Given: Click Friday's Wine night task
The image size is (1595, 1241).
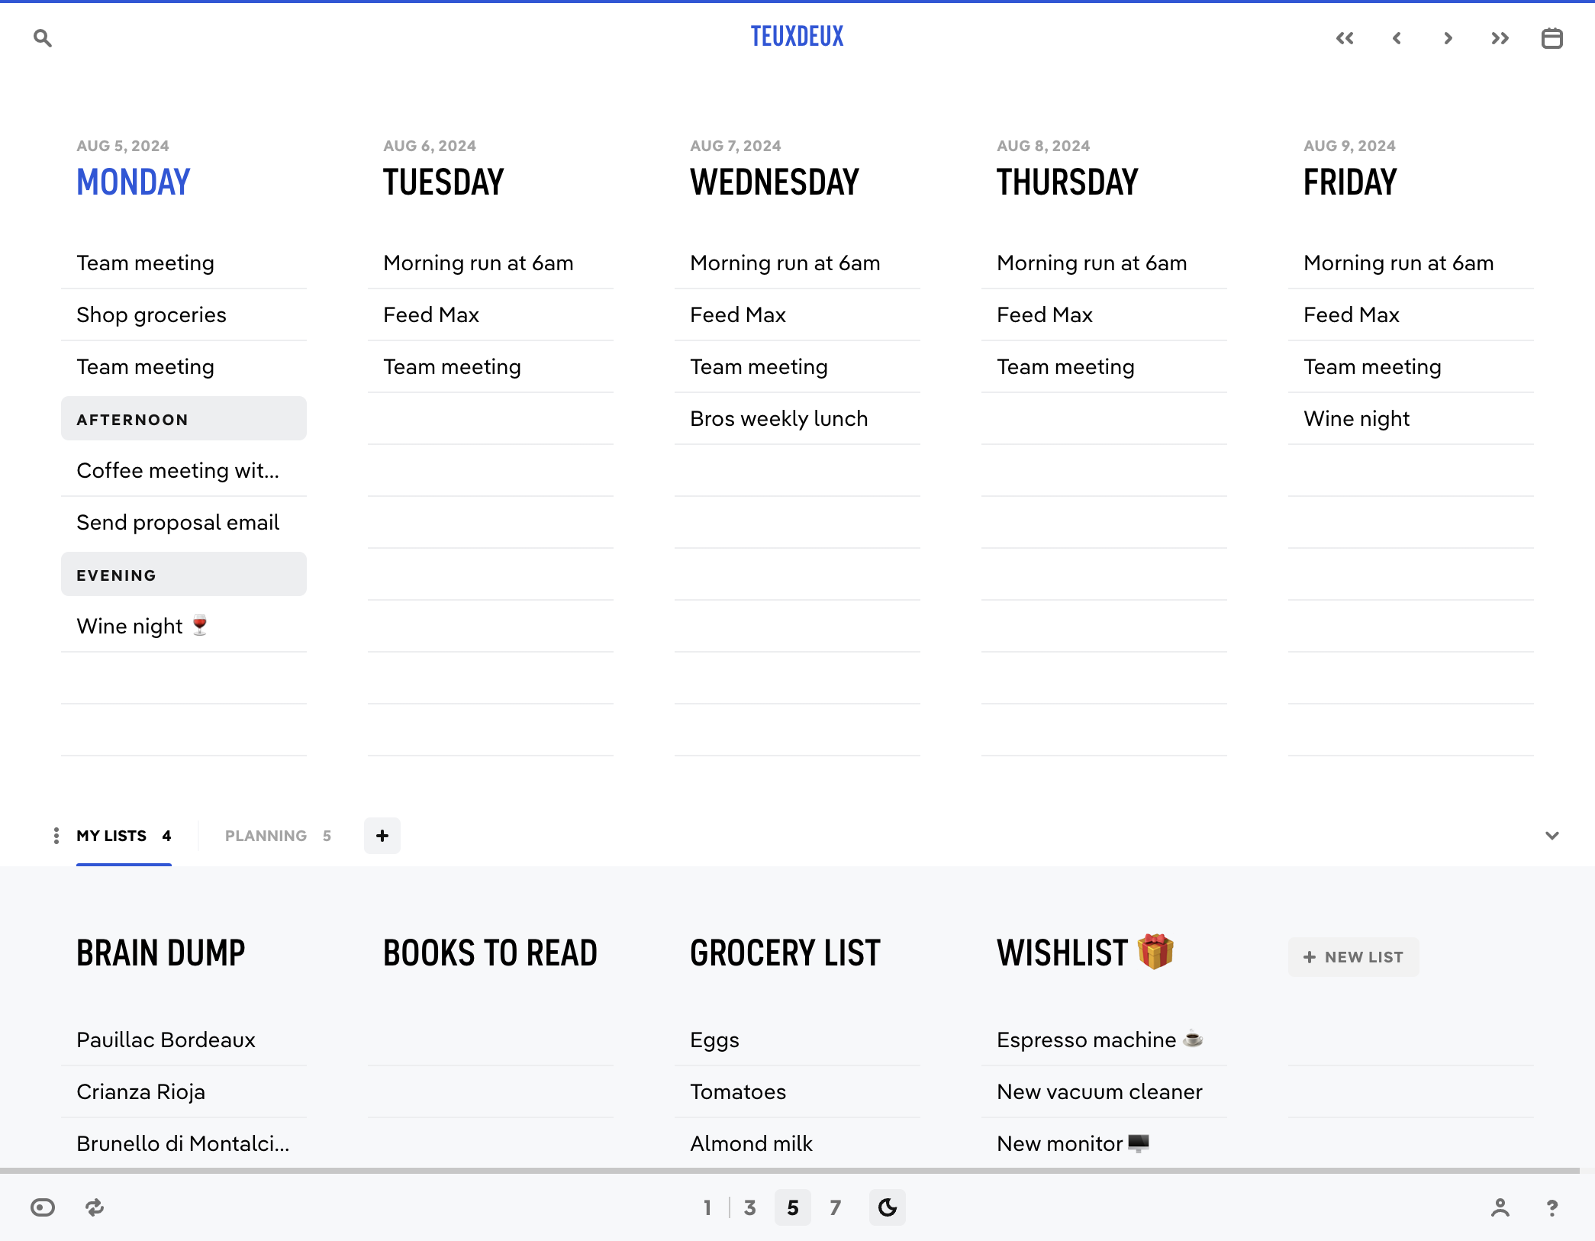Looking at the screenshot, I should pyautogui.click(x=1411, y=418).
